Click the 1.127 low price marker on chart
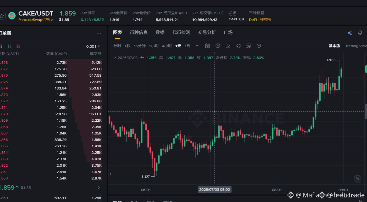The height and width of the screenshot is (202, 367). coord(146,177)
